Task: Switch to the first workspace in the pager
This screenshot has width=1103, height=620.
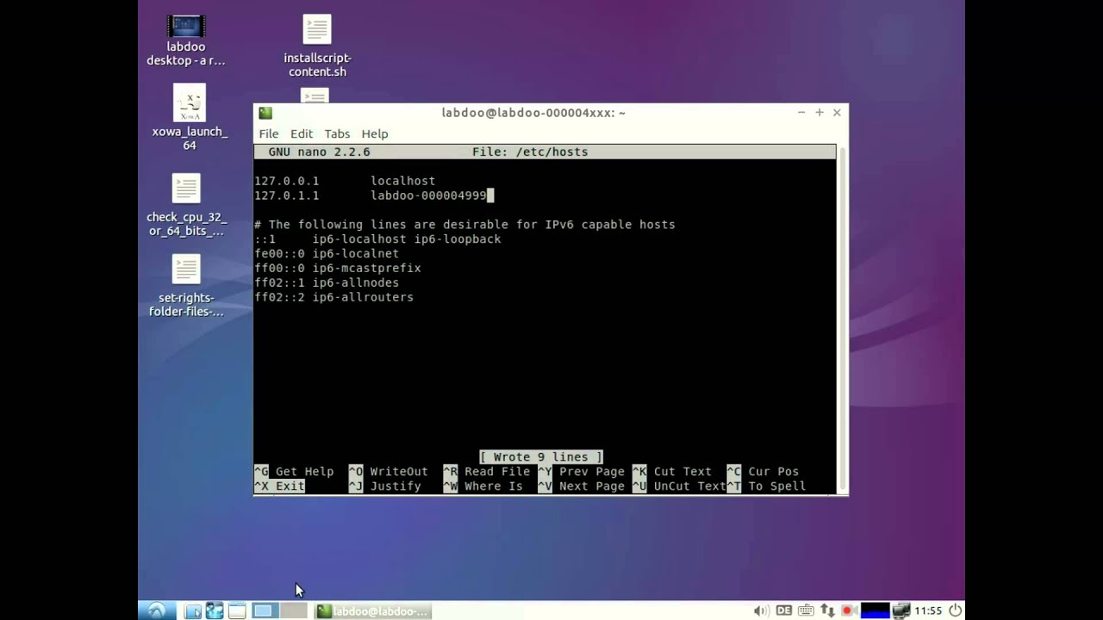Action: 264,611
